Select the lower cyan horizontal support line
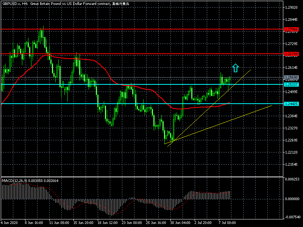303x227 pixels. [x=142, y=104]
